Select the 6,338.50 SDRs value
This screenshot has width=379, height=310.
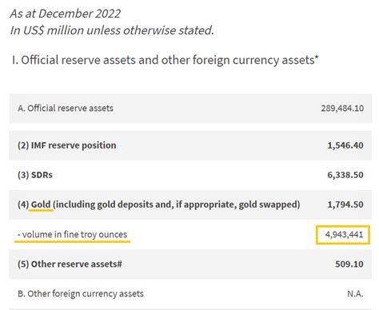coord(345,175)
